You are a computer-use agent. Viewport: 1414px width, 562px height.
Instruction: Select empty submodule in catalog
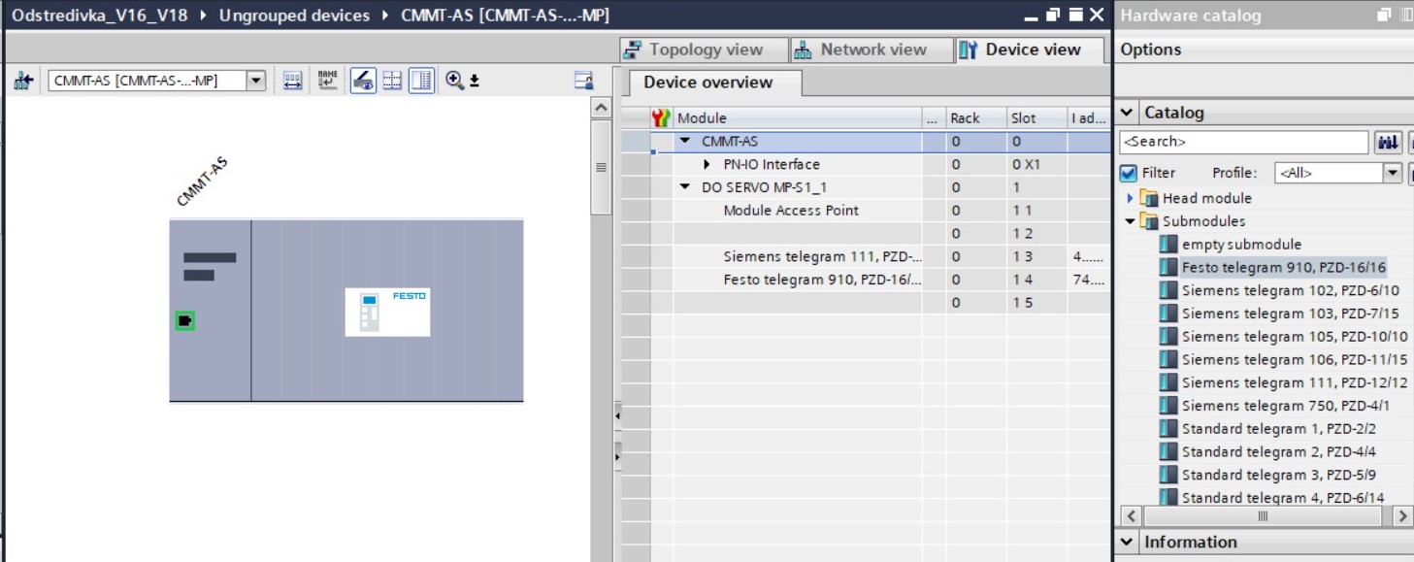pyautogui.click(x=1241, y=245)
